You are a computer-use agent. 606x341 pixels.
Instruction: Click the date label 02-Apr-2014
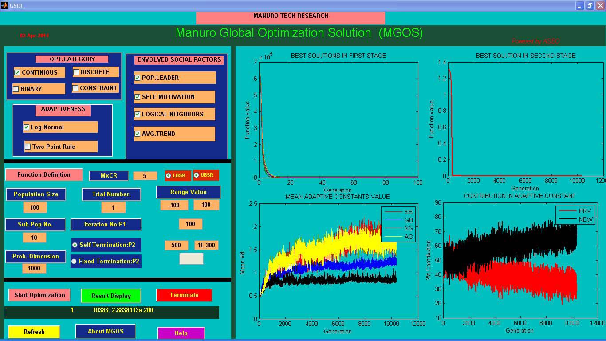(34, 36)
